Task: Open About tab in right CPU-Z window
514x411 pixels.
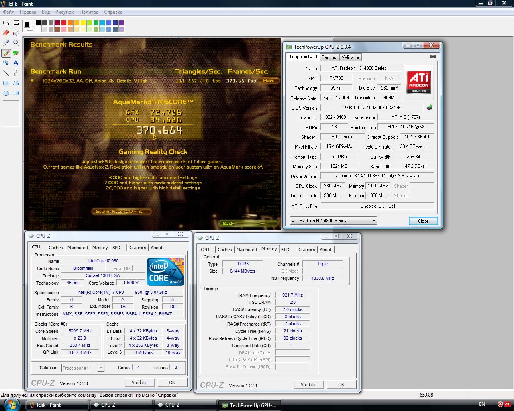Action: coord(326,250)
